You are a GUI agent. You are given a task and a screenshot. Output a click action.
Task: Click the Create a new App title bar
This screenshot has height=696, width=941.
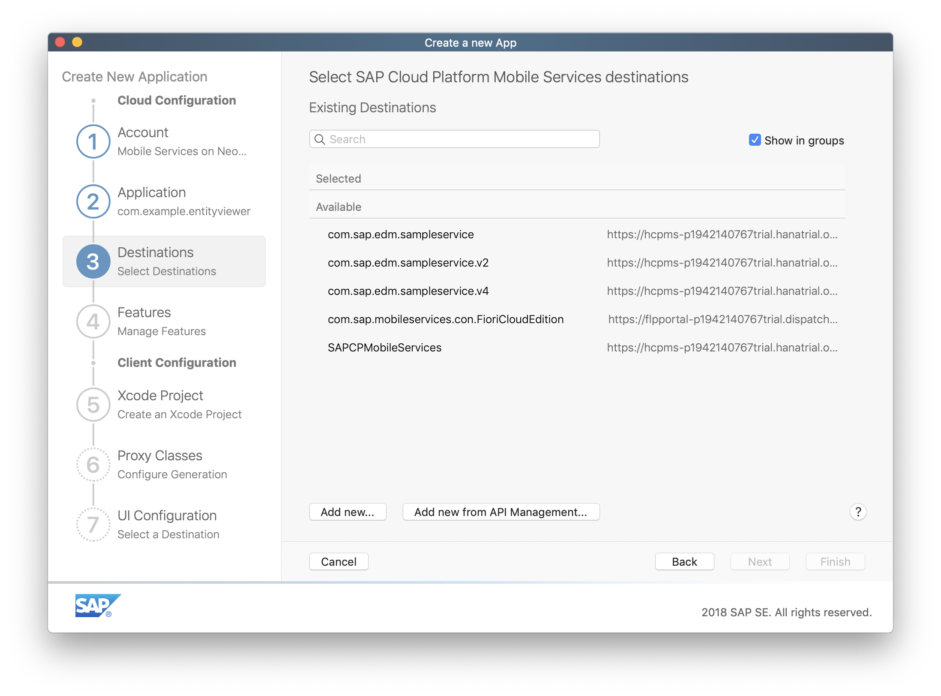coord(470,42)
